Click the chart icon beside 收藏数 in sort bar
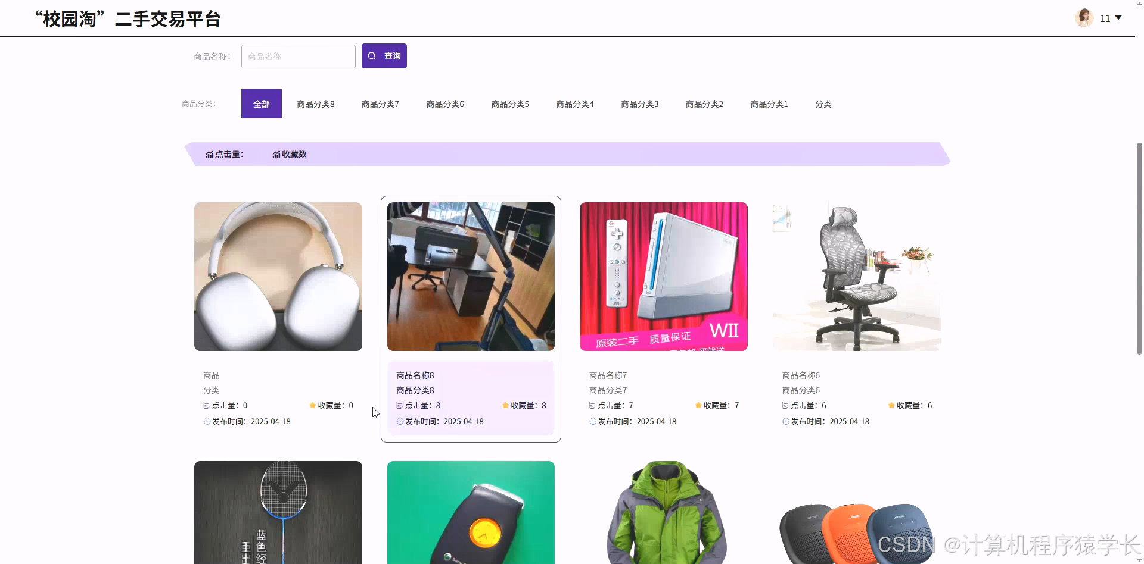The image size is (1144, 564). click(275, 153)
